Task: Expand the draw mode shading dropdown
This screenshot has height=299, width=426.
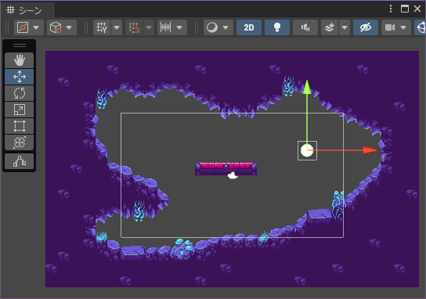Action: [226, 27]
